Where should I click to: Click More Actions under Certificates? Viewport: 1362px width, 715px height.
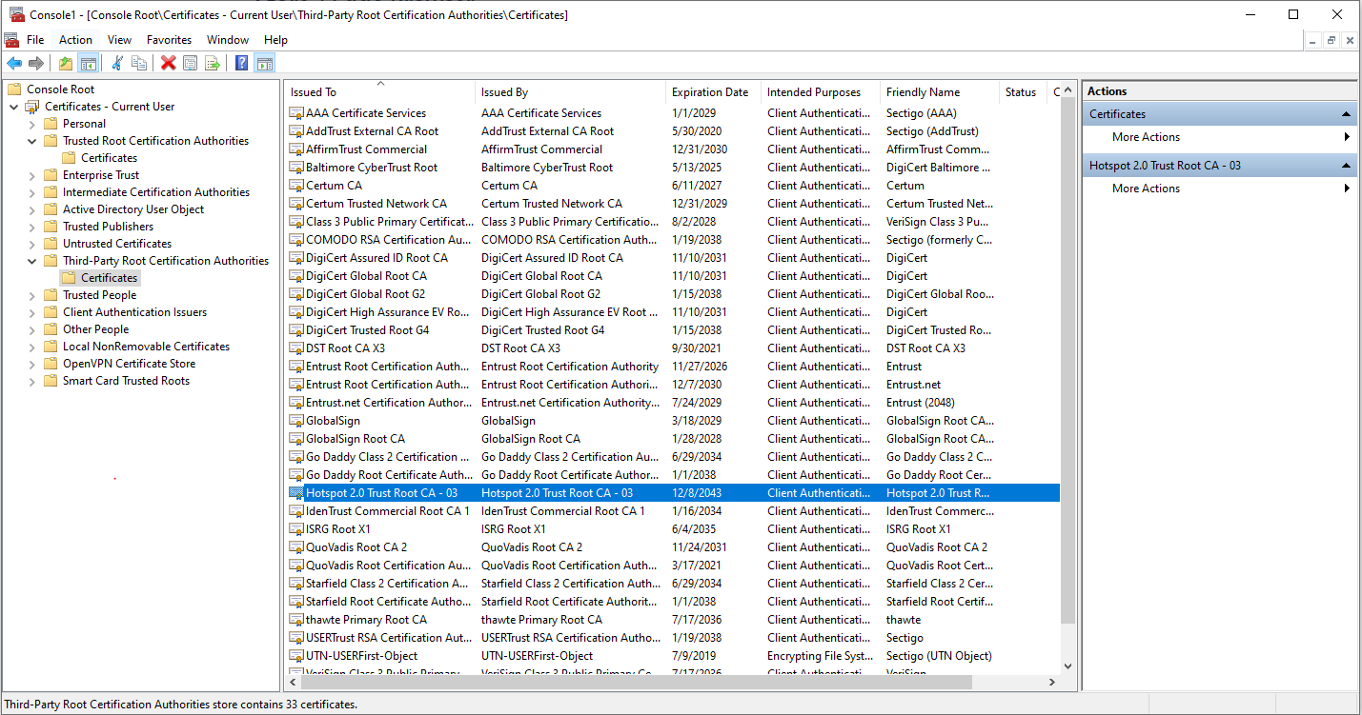tap(1146, 136)
